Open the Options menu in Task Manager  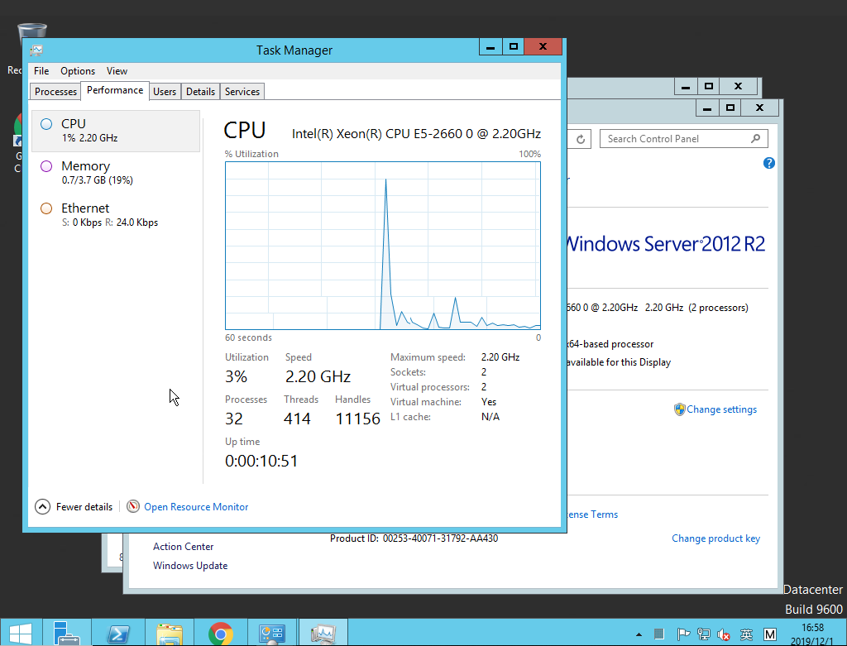pos(77,71)
